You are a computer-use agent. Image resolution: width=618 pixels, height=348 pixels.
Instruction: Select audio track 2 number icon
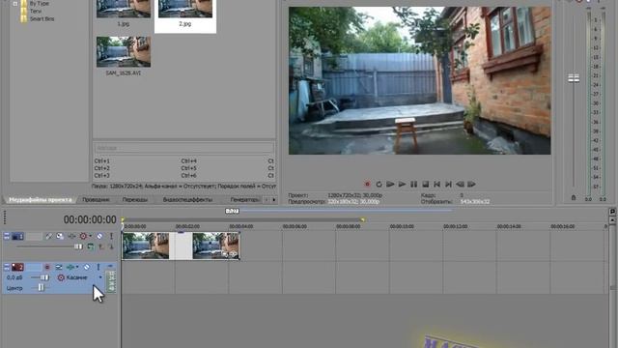(17, 267)
